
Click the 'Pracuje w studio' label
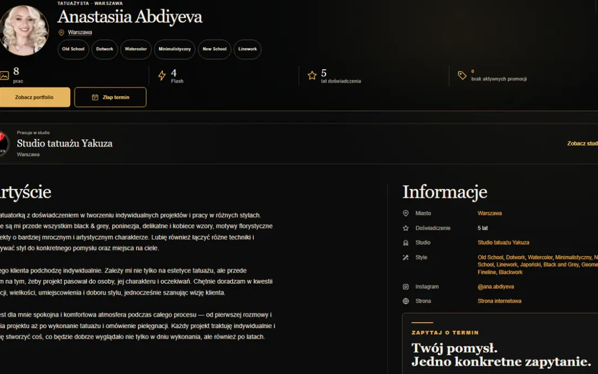click(x=33, y=133)
